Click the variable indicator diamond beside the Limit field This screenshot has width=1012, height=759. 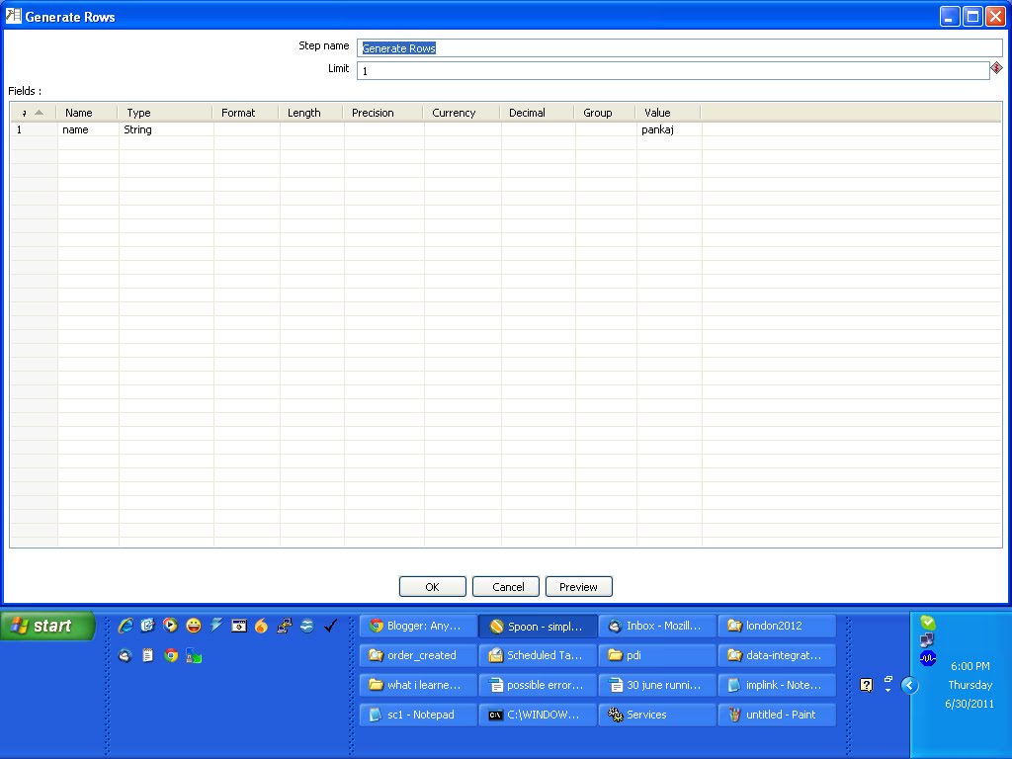996,69
